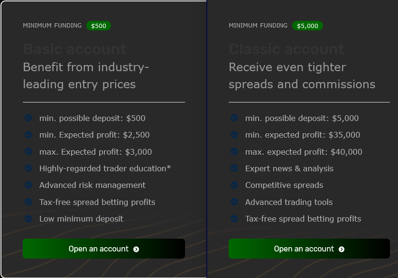Select the green $500 minimum funding badge
Screen dimensions: 398x278
pyautogui.click(x=99, y=26)
